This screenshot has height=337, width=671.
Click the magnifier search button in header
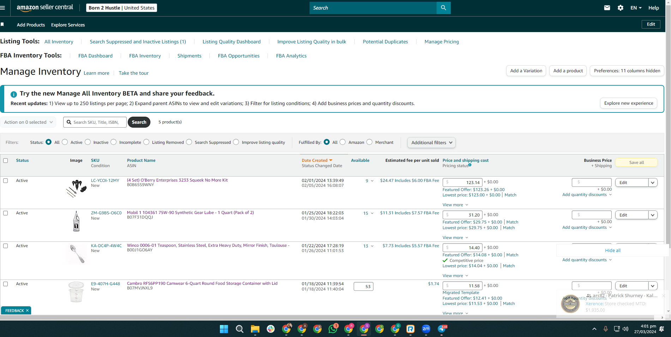(443, 8)
